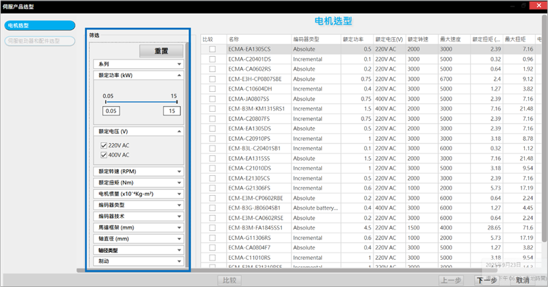Screen dimensions: 548x287
Task: Collapse the 额定功率 (kW) filter section
Action: coord(138,75)
